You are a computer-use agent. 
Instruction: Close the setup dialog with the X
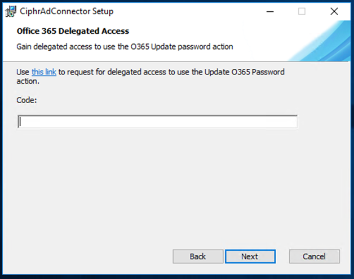pyautogui.click(x=334, y=11)
